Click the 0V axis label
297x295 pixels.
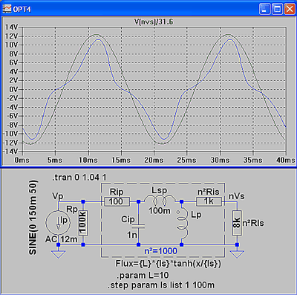(x=13, y=89)
